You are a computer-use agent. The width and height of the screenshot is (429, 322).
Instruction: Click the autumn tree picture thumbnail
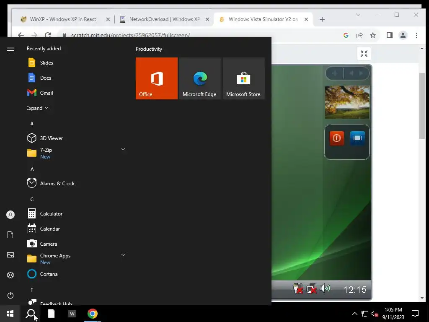click(347, 102)
